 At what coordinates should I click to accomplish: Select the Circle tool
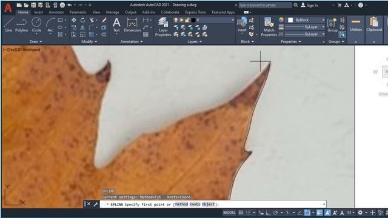pyautogui.click(x=36, y=24)
